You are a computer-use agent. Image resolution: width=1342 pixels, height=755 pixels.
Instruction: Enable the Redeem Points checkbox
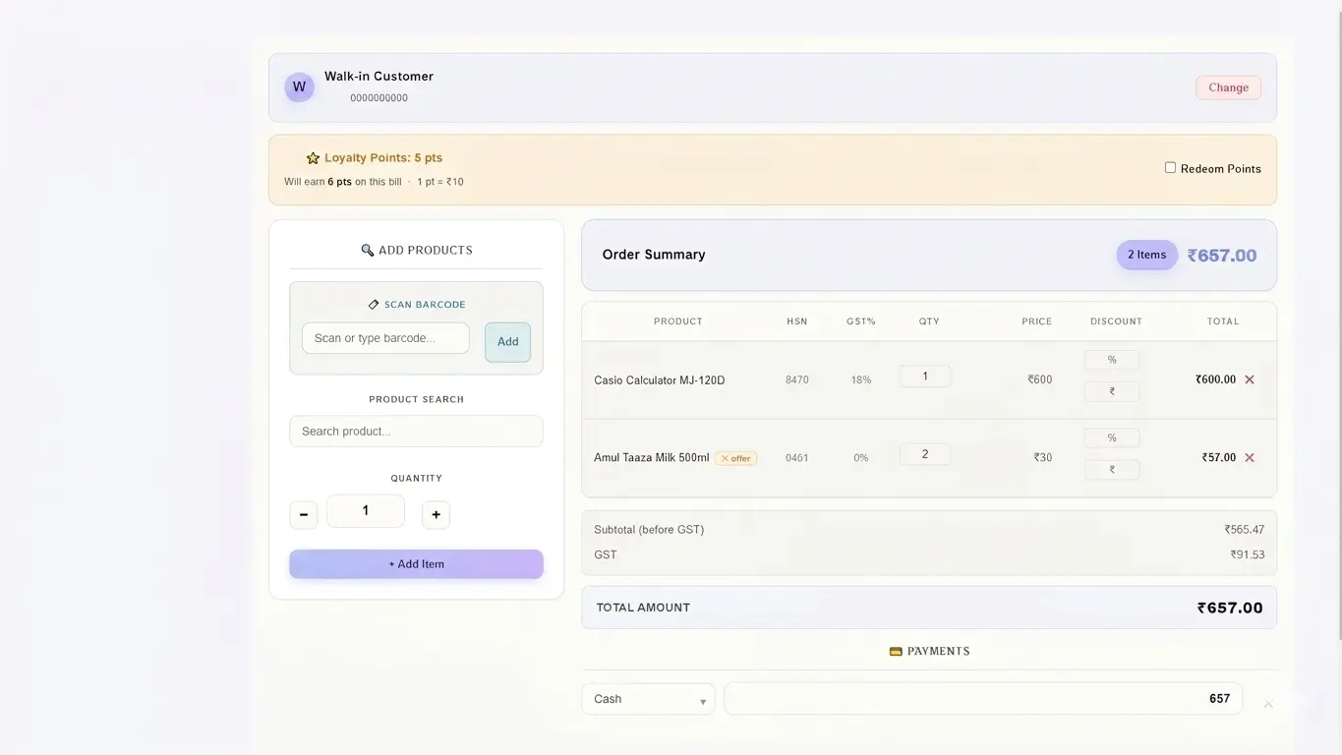point(1170,167)
